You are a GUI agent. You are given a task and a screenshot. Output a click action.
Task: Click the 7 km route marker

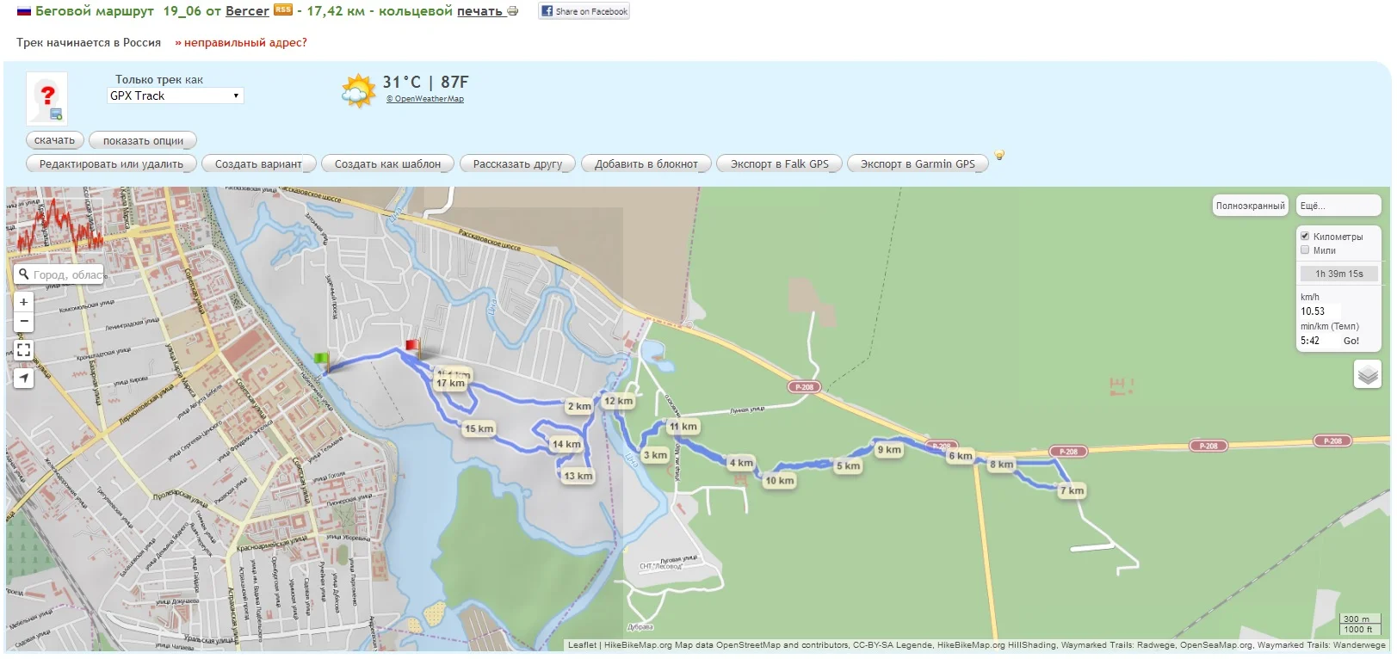(x=1072, y=490)
